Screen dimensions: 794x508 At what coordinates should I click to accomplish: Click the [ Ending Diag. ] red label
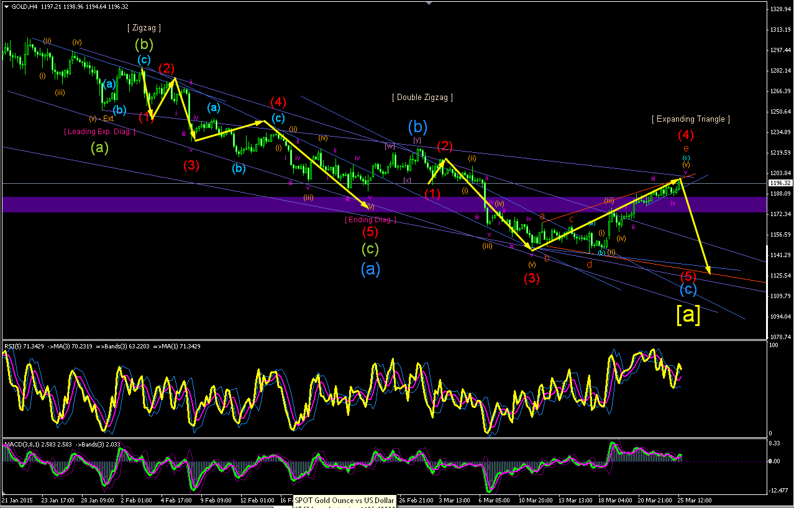point(371,220)
